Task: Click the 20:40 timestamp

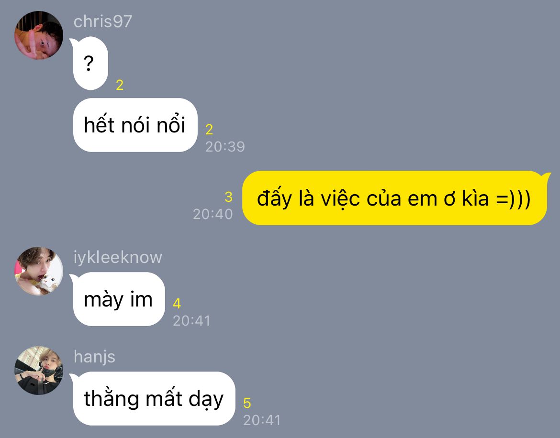Action: point(213,214)
